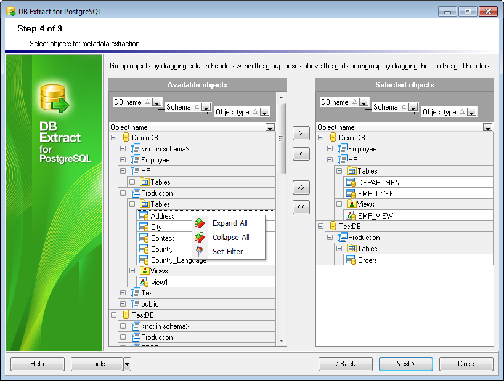The height and width of the screenshot is (381, 504).
Task: Click the Country_Language table icon
Action: pyautogui.click(x=144, y=260)
